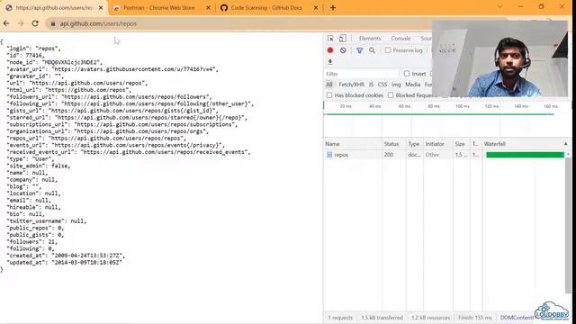Viewport: 576px width, 324px height.
Task: Clear the network log
Action: coord(343,50)
